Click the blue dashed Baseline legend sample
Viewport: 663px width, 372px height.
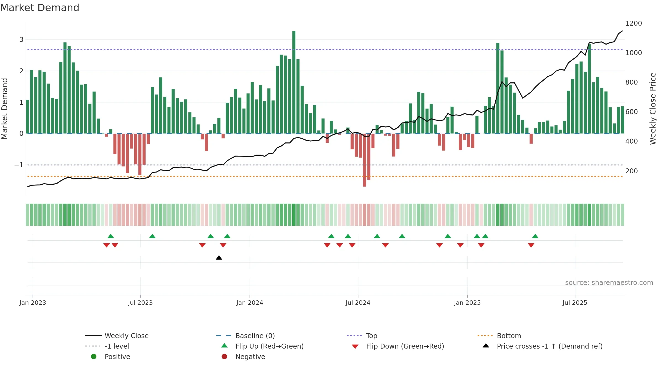(223, 336)
